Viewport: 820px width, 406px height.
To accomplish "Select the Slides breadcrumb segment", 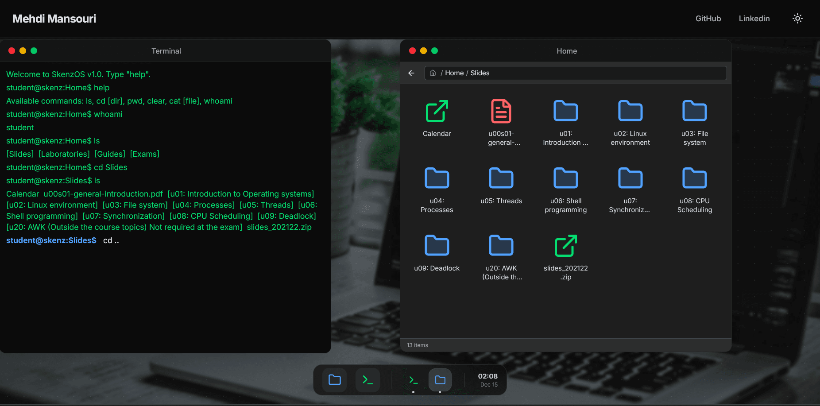I will pyautogui.click(x=480, y=73).
